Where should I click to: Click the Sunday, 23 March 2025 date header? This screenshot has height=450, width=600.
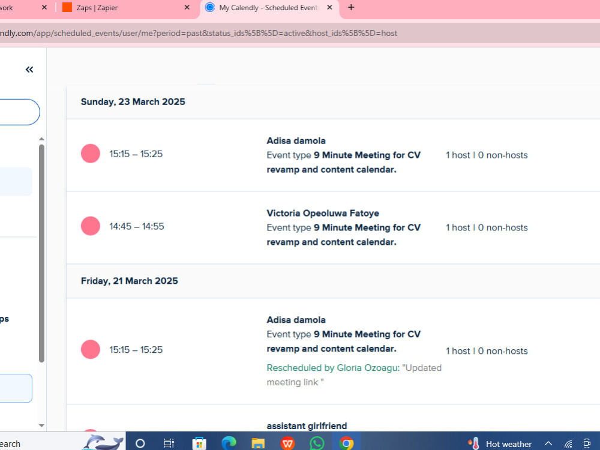[133, 102]
